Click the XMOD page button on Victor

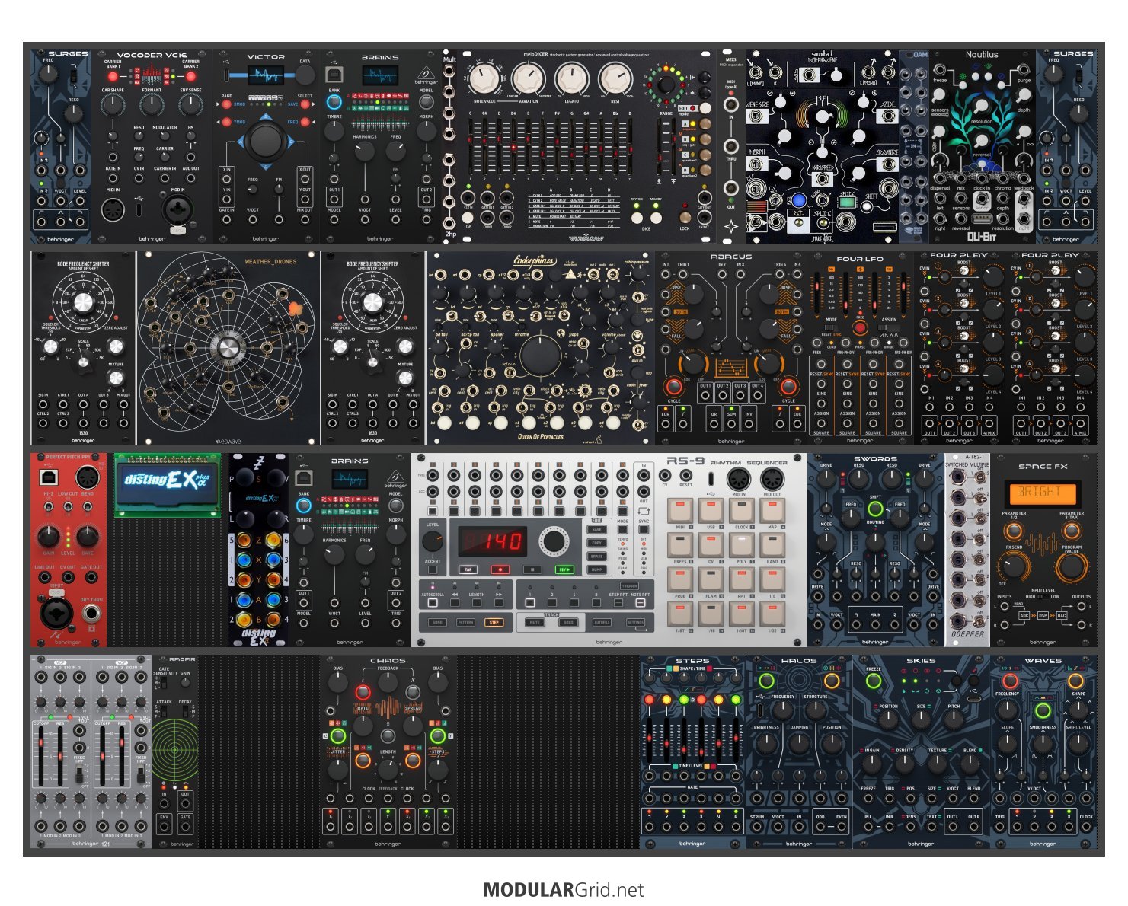point(227,104)
